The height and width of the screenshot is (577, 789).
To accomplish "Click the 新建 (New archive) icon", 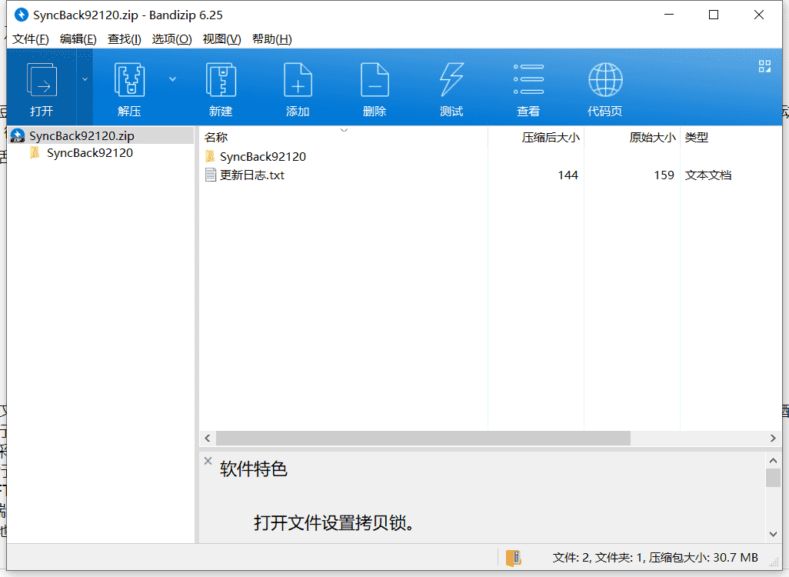I will [x=221, y=79].
